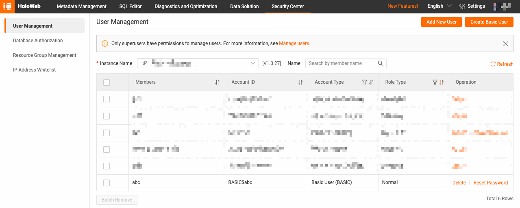Screen dimensions: 520x208
Task: Sort by Members column
Action: pos(218,82)
